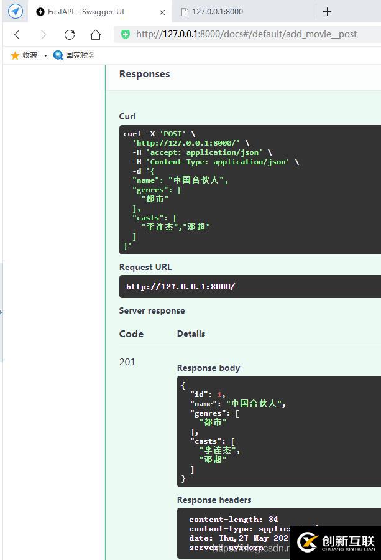This screenshot has height=560, width=381.
Task: Open the 国家税务 bookmark
Action: click(x=74, y=55)
